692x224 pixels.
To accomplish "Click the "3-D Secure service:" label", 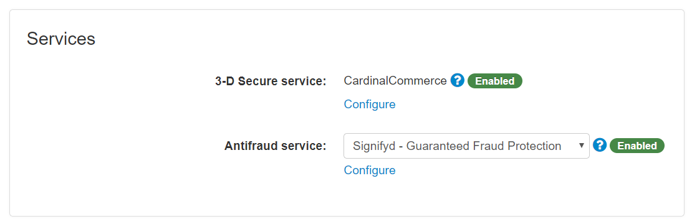I will pyautogui.click(x=271, y=82).
